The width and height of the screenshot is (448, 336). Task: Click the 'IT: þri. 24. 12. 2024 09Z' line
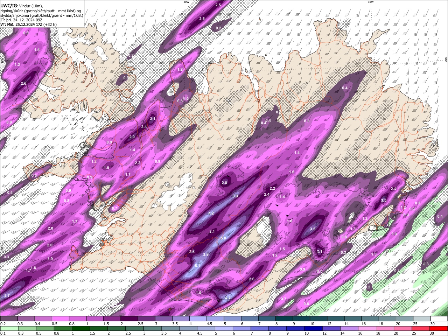point(21,20)
